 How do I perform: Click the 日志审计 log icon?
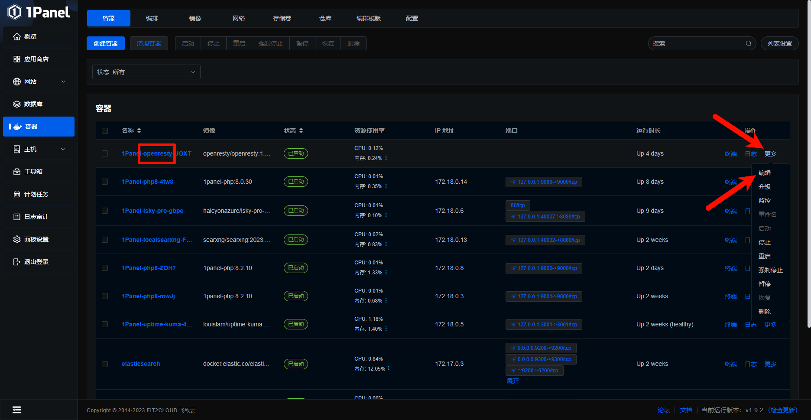point(17,217)
